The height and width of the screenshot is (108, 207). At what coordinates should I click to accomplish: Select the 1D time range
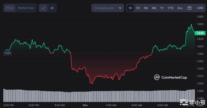(130, 8)
